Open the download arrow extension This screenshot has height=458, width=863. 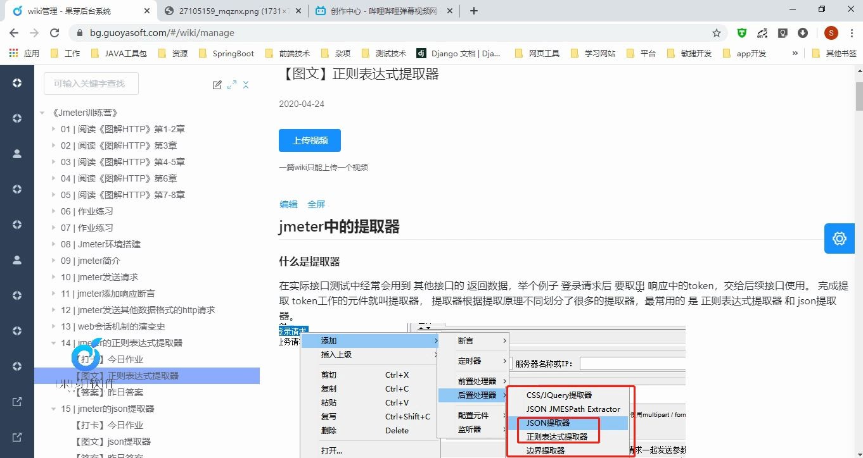click(x=803, y=33)
